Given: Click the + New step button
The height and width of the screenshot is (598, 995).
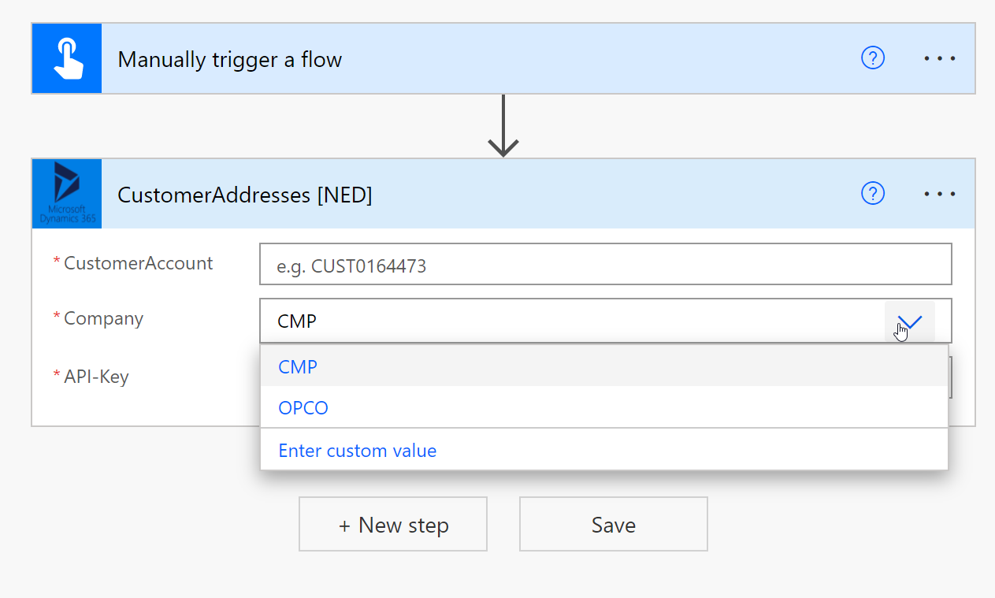Looking at the screenshot, I should pyautogui.click(x=393, y=525).
